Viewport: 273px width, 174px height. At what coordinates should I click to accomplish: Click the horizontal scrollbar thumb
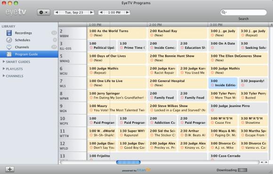(x=128, y=162)
